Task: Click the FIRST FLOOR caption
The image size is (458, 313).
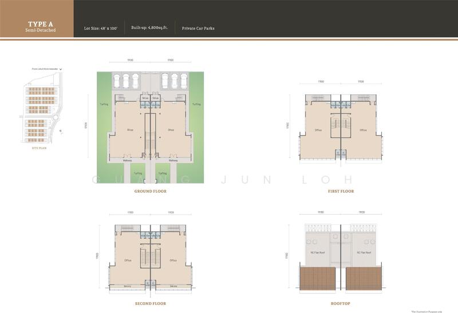Action: point(342,191)
